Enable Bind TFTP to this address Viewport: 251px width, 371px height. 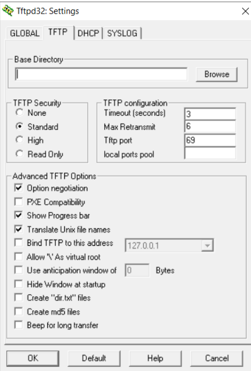tap(18, 243)
